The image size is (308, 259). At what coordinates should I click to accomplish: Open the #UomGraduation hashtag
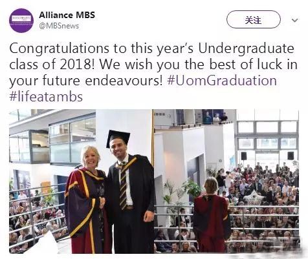pyautogui.click(x=222, y=81)
